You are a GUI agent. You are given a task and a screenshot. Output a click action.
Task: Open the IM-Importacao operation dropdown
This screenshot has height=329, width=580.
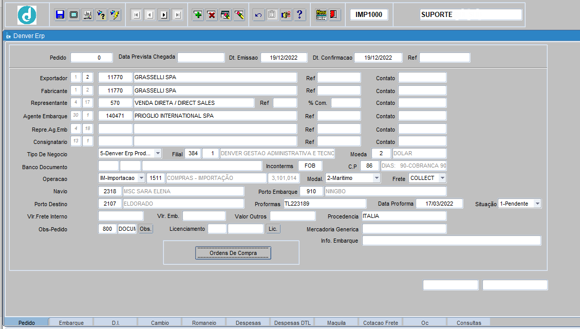142,178
